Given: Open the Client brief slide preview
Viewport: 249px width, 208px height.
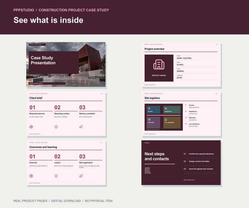Looking at the screenshot, I should pyautogui.click(x=66, y=114).
